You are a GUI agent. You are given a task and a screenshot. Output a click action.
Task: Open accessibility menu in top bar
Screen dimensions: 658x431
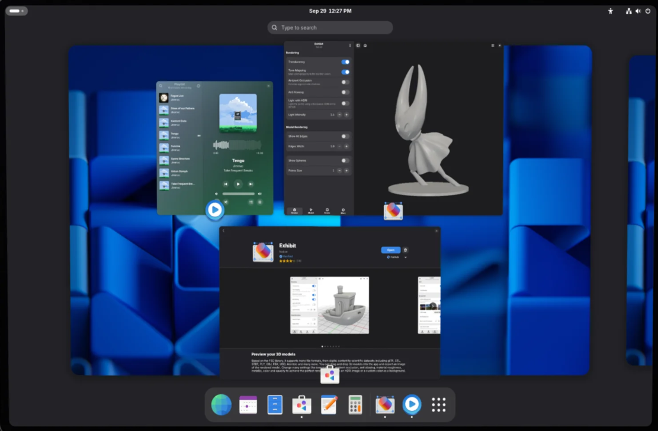[x=611, y=11]
